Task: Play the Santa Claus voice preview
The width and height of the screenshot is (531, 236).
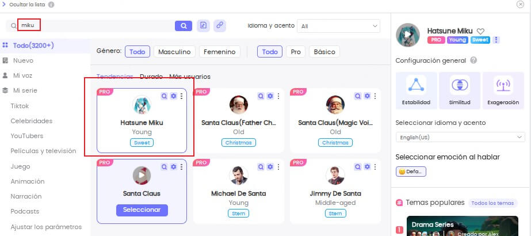Action: coord(142,175)
